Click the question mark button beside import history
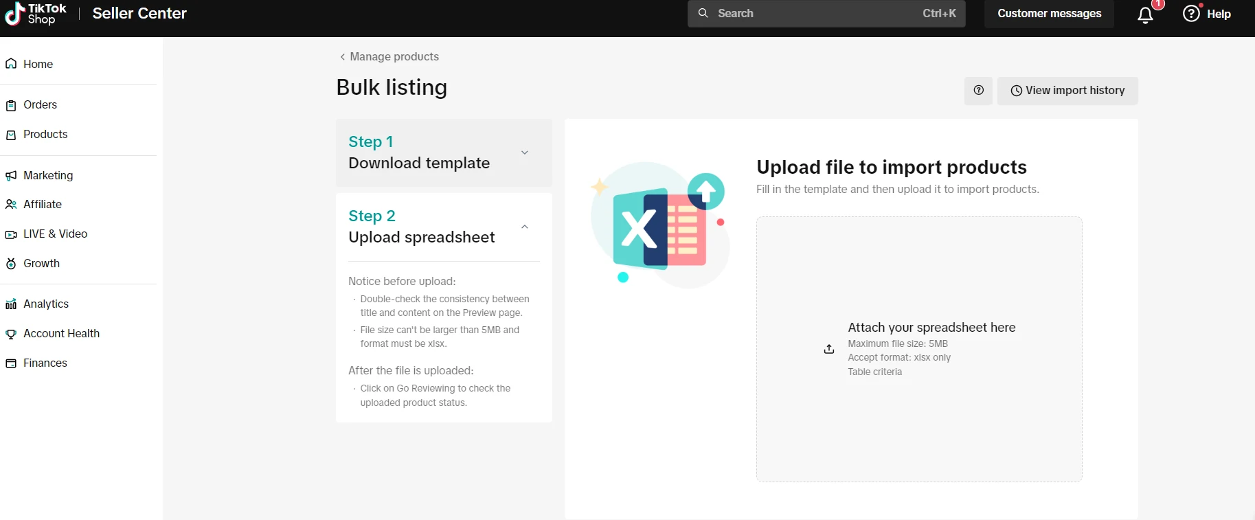Image resolution: width=1255 pixels, height=520 pixels. tap(978, 91)
